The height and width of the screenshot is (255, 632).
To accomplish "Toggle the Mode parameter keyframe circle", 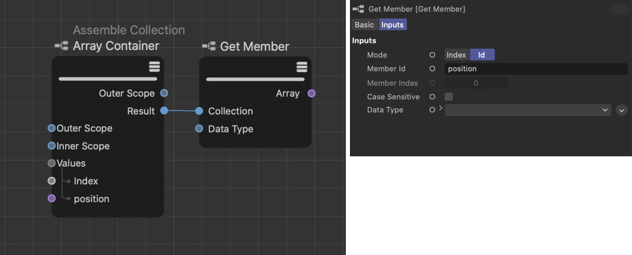I will (432, 55).
